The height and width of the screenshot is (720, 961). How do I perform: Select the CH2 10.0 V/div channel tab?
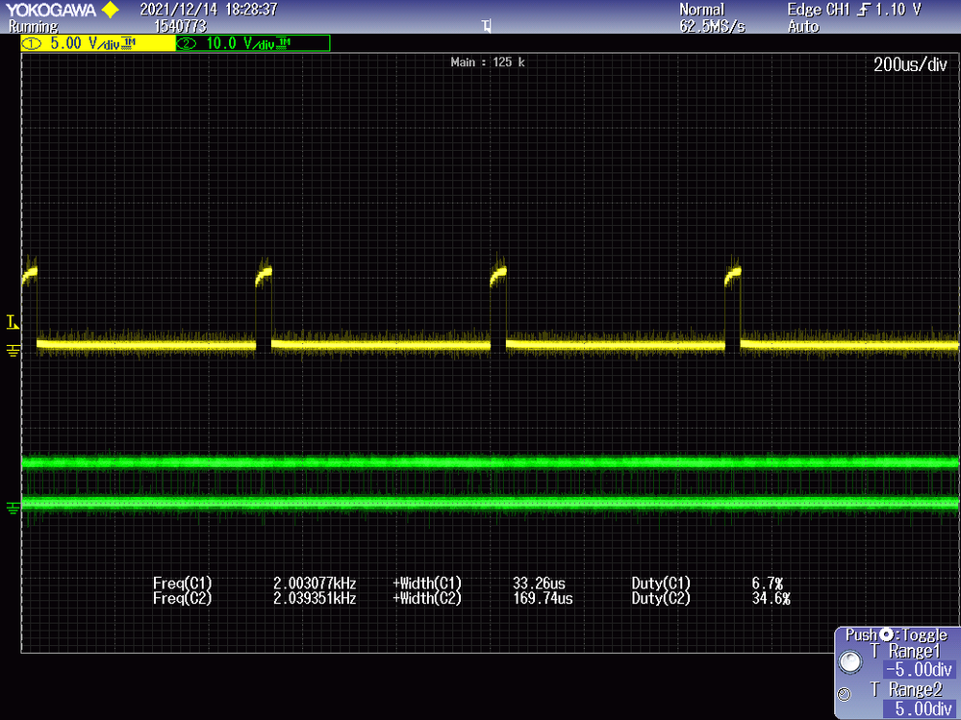pos(253,43)
